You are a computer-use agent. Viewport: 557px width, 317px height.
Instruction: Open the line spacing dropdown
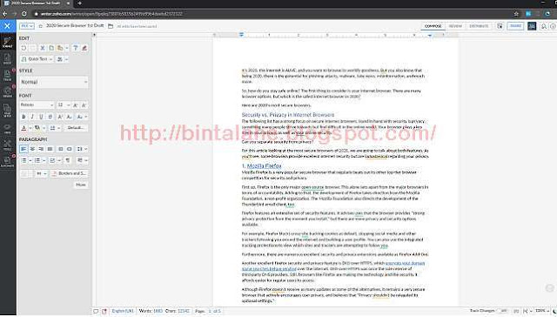82,149
